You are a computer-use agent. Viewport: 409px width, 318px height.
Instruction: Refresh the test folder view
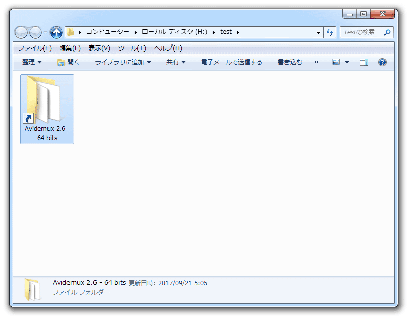coord(330,32)
